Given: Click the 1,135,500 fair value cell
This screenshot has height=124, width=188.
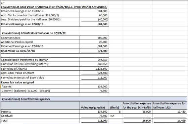Looking at the screenshot, I should [x=94, y=69].
